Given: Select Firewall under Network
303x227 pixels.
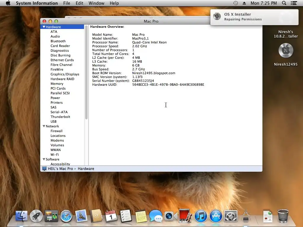Looking at the screenshot, I should click(57, 131).
